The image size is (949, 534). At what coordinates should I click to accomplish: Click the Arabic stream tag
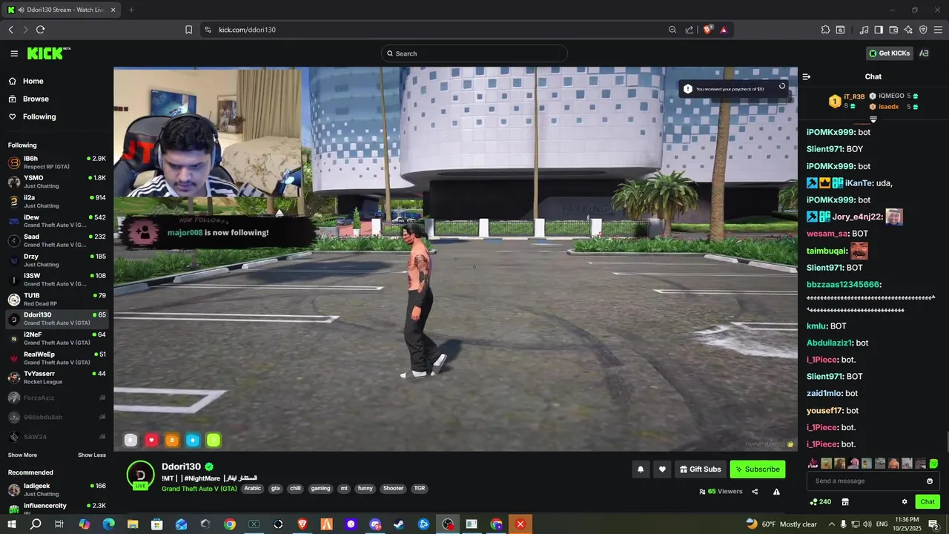coord(253,488)
